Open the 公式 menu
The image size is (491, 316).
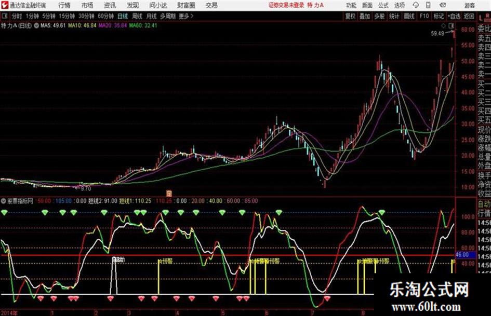(x=383, y=5)
